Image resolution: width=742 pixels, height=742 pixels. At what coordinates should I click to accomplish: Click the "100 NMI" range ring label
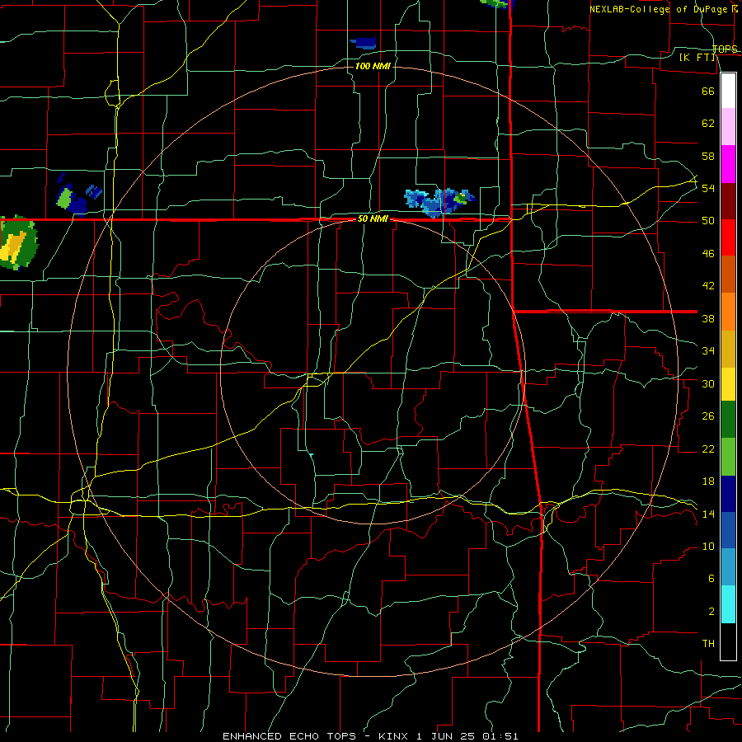(x=373, y=66)
